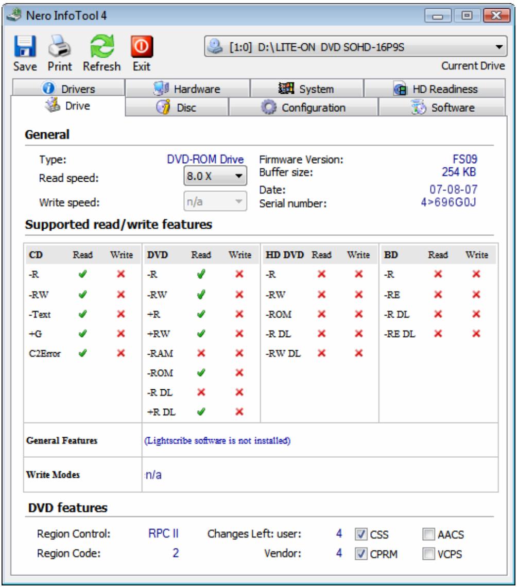
Task: Click the BD column header
Action: pyautogui.click(x=391, y=254)
